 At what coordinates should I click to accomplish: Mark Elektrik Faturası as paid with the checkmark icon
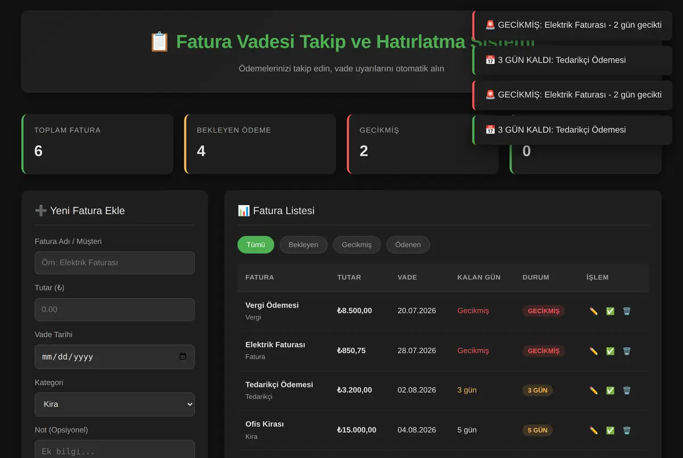coord(610,351)
